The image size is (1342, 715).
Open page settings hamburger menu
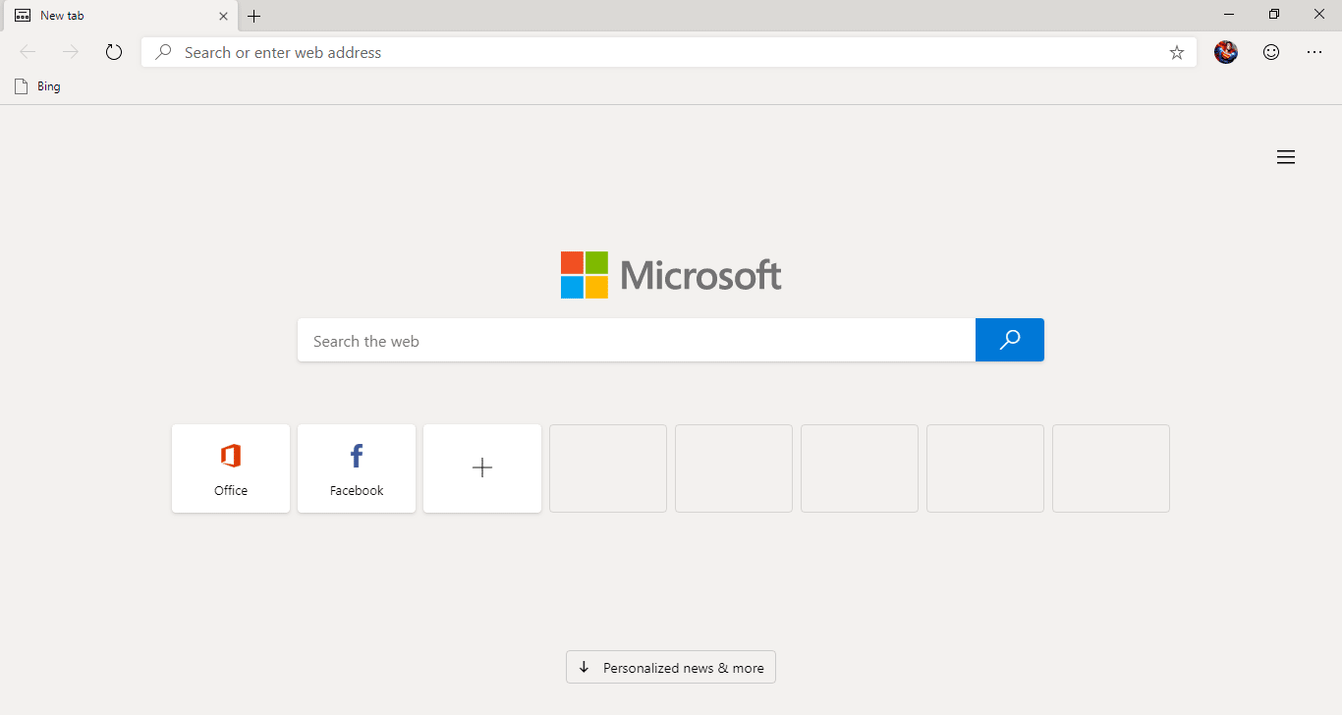[1286, 157]
